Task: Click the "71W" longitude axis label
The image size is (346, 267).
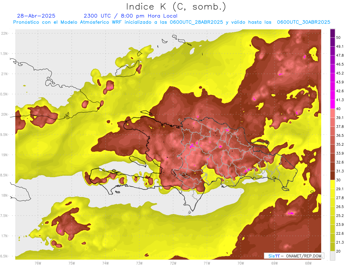Action: click(207, 263)
